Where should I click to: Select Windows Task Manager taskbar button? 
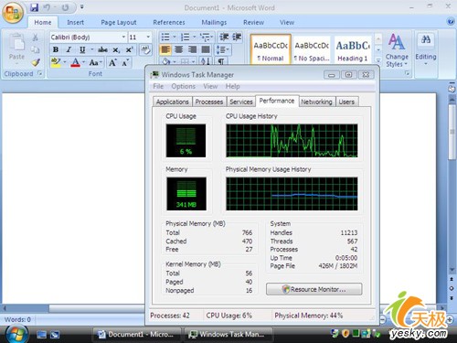[228, 335]
